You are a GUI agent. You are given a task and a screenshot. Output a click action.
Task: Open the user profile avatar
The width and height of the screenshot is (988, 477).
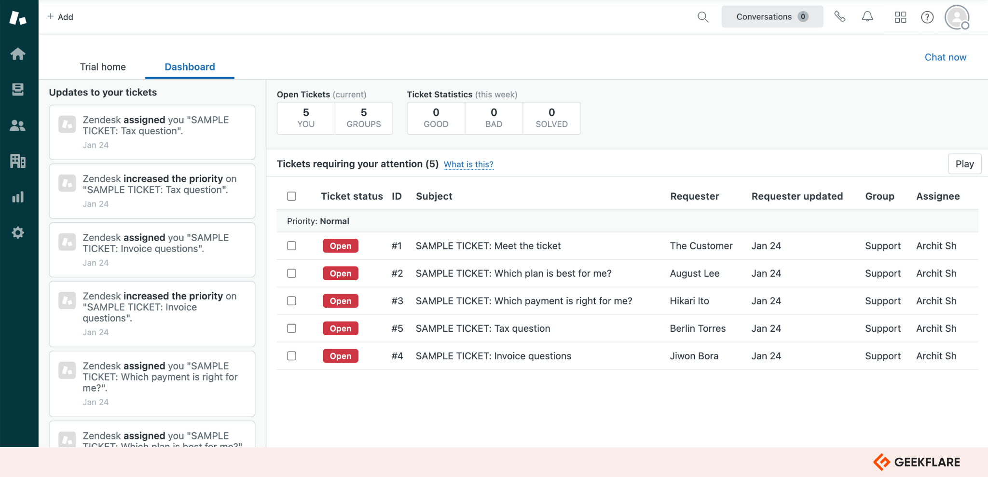pos(957,17)
